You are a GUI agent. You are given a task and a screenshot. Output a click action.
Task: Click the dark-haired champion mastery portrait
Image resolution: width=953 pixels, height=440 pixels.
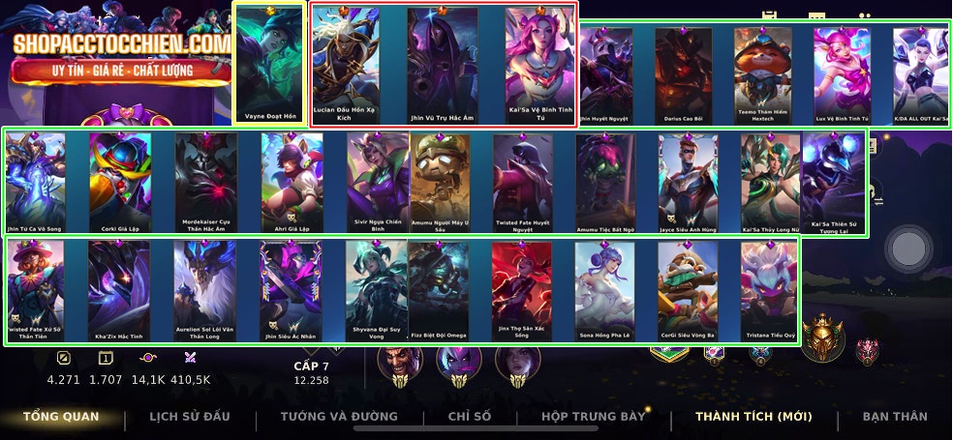click(x=517, y=364)
